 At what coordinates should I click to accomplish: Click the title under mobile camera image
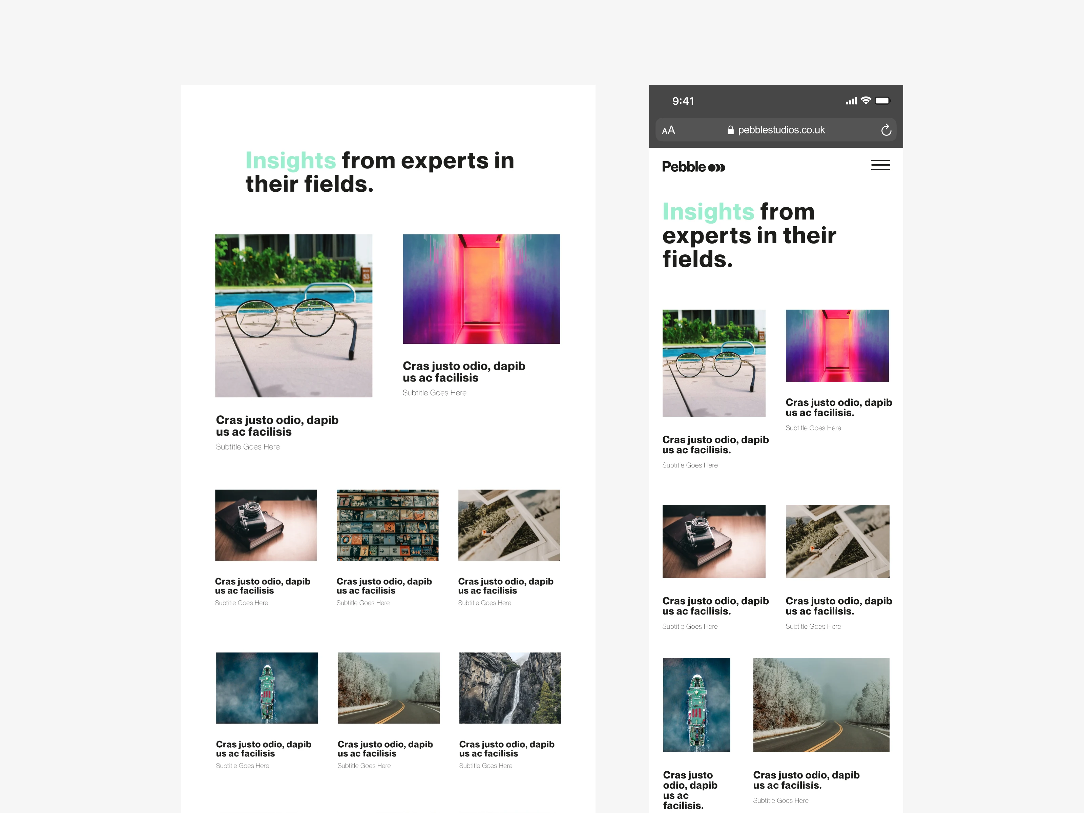[715, 606]
